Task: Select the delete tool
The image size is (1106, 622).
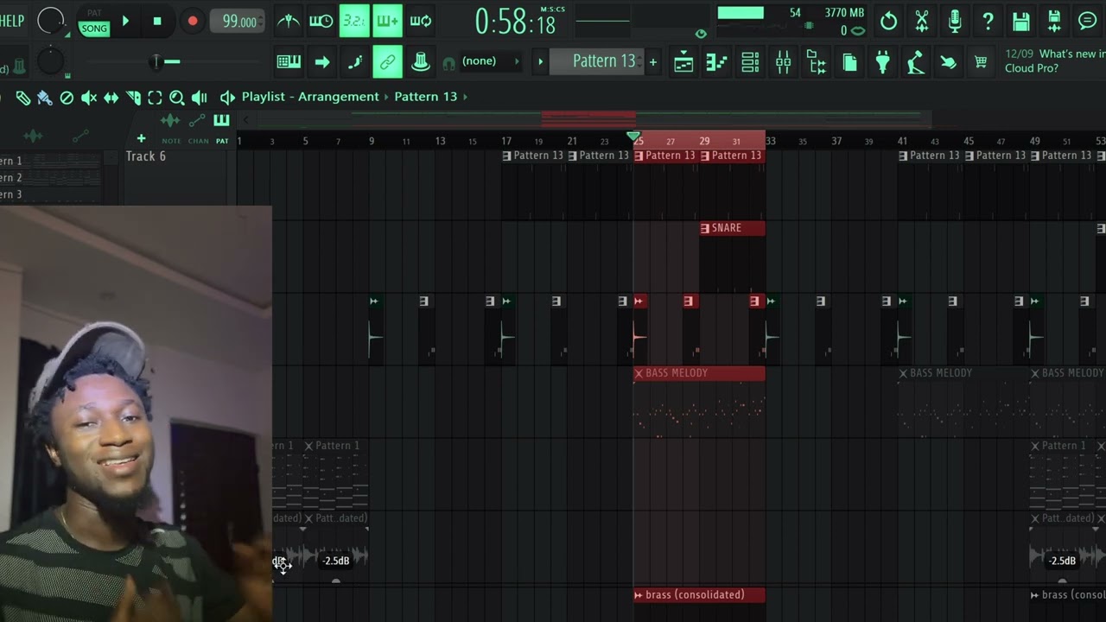Action: tap(67, 98)
